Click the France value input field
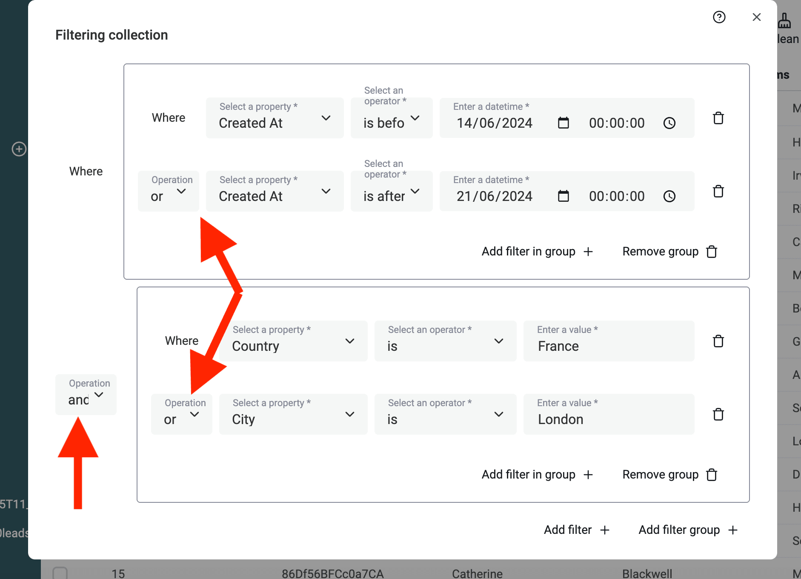The height and width of the screenshot is (579, 801). pos(609,346)
